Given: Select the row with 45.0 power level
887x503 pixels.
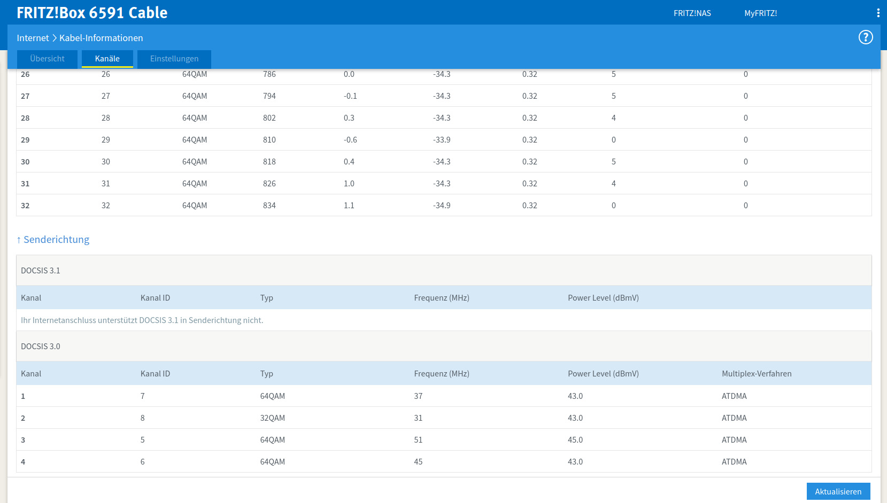Looking at the screenshot, I should pos(575,440).
